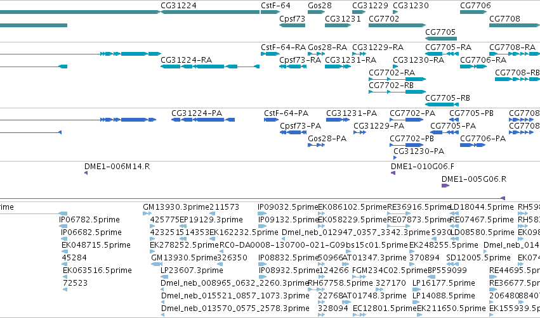Screen dimensions: 540x318
Task: Select the DME1-006M14.R clone end marker
Action: point(86,173)
